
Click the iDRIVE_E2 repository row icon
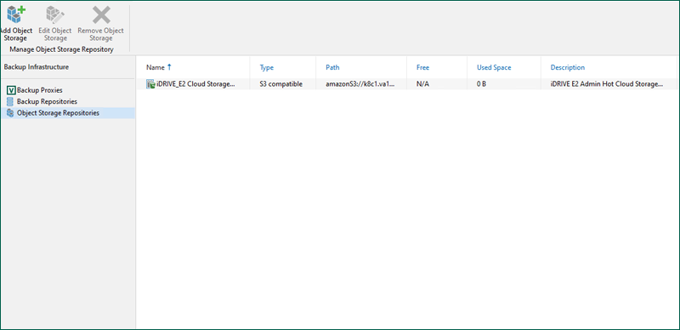[150, 84]
